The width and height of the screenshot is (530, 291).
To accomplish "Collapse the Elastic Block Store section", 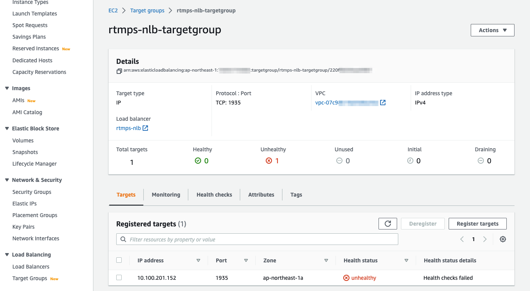I will tap(7, 128).
